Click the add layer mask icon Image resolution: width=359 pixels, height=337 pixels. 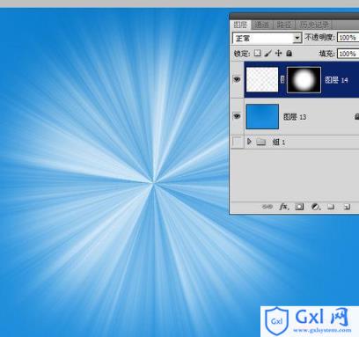click(x=299, y=207)
